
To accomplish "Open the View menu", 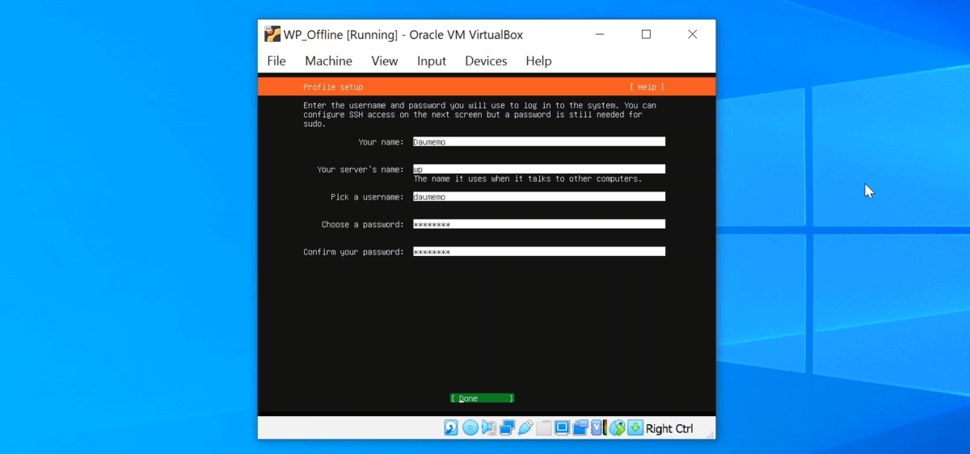I will (385, 61).
